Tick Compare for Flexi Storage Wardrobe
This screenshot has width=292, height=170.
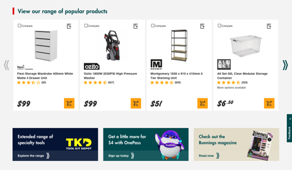(x=19, y=26)
